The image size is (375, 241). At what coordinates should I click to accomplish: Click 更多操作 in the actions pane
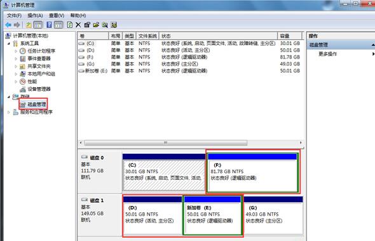(327, 54)
